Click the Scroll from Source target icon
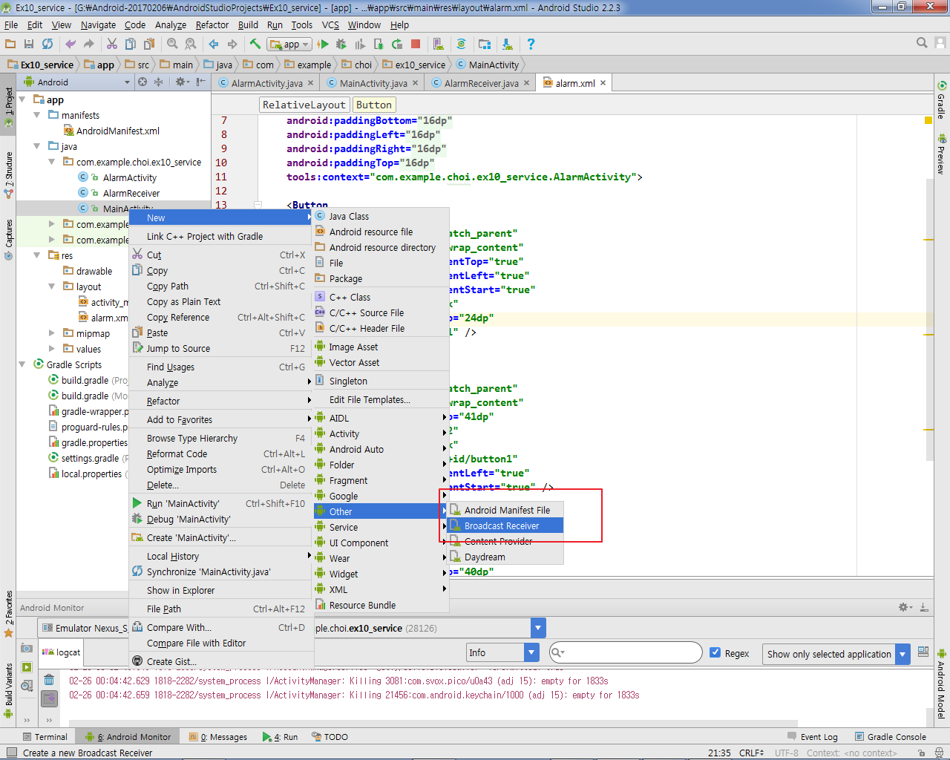The width and height of the screenshot is (950, 760). 142,82
